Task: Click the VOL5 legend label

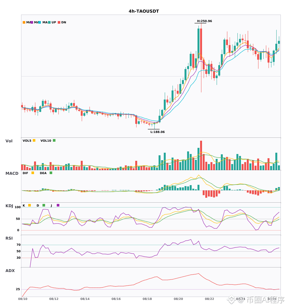Action: pyautogui.click(x=27, y=141)
